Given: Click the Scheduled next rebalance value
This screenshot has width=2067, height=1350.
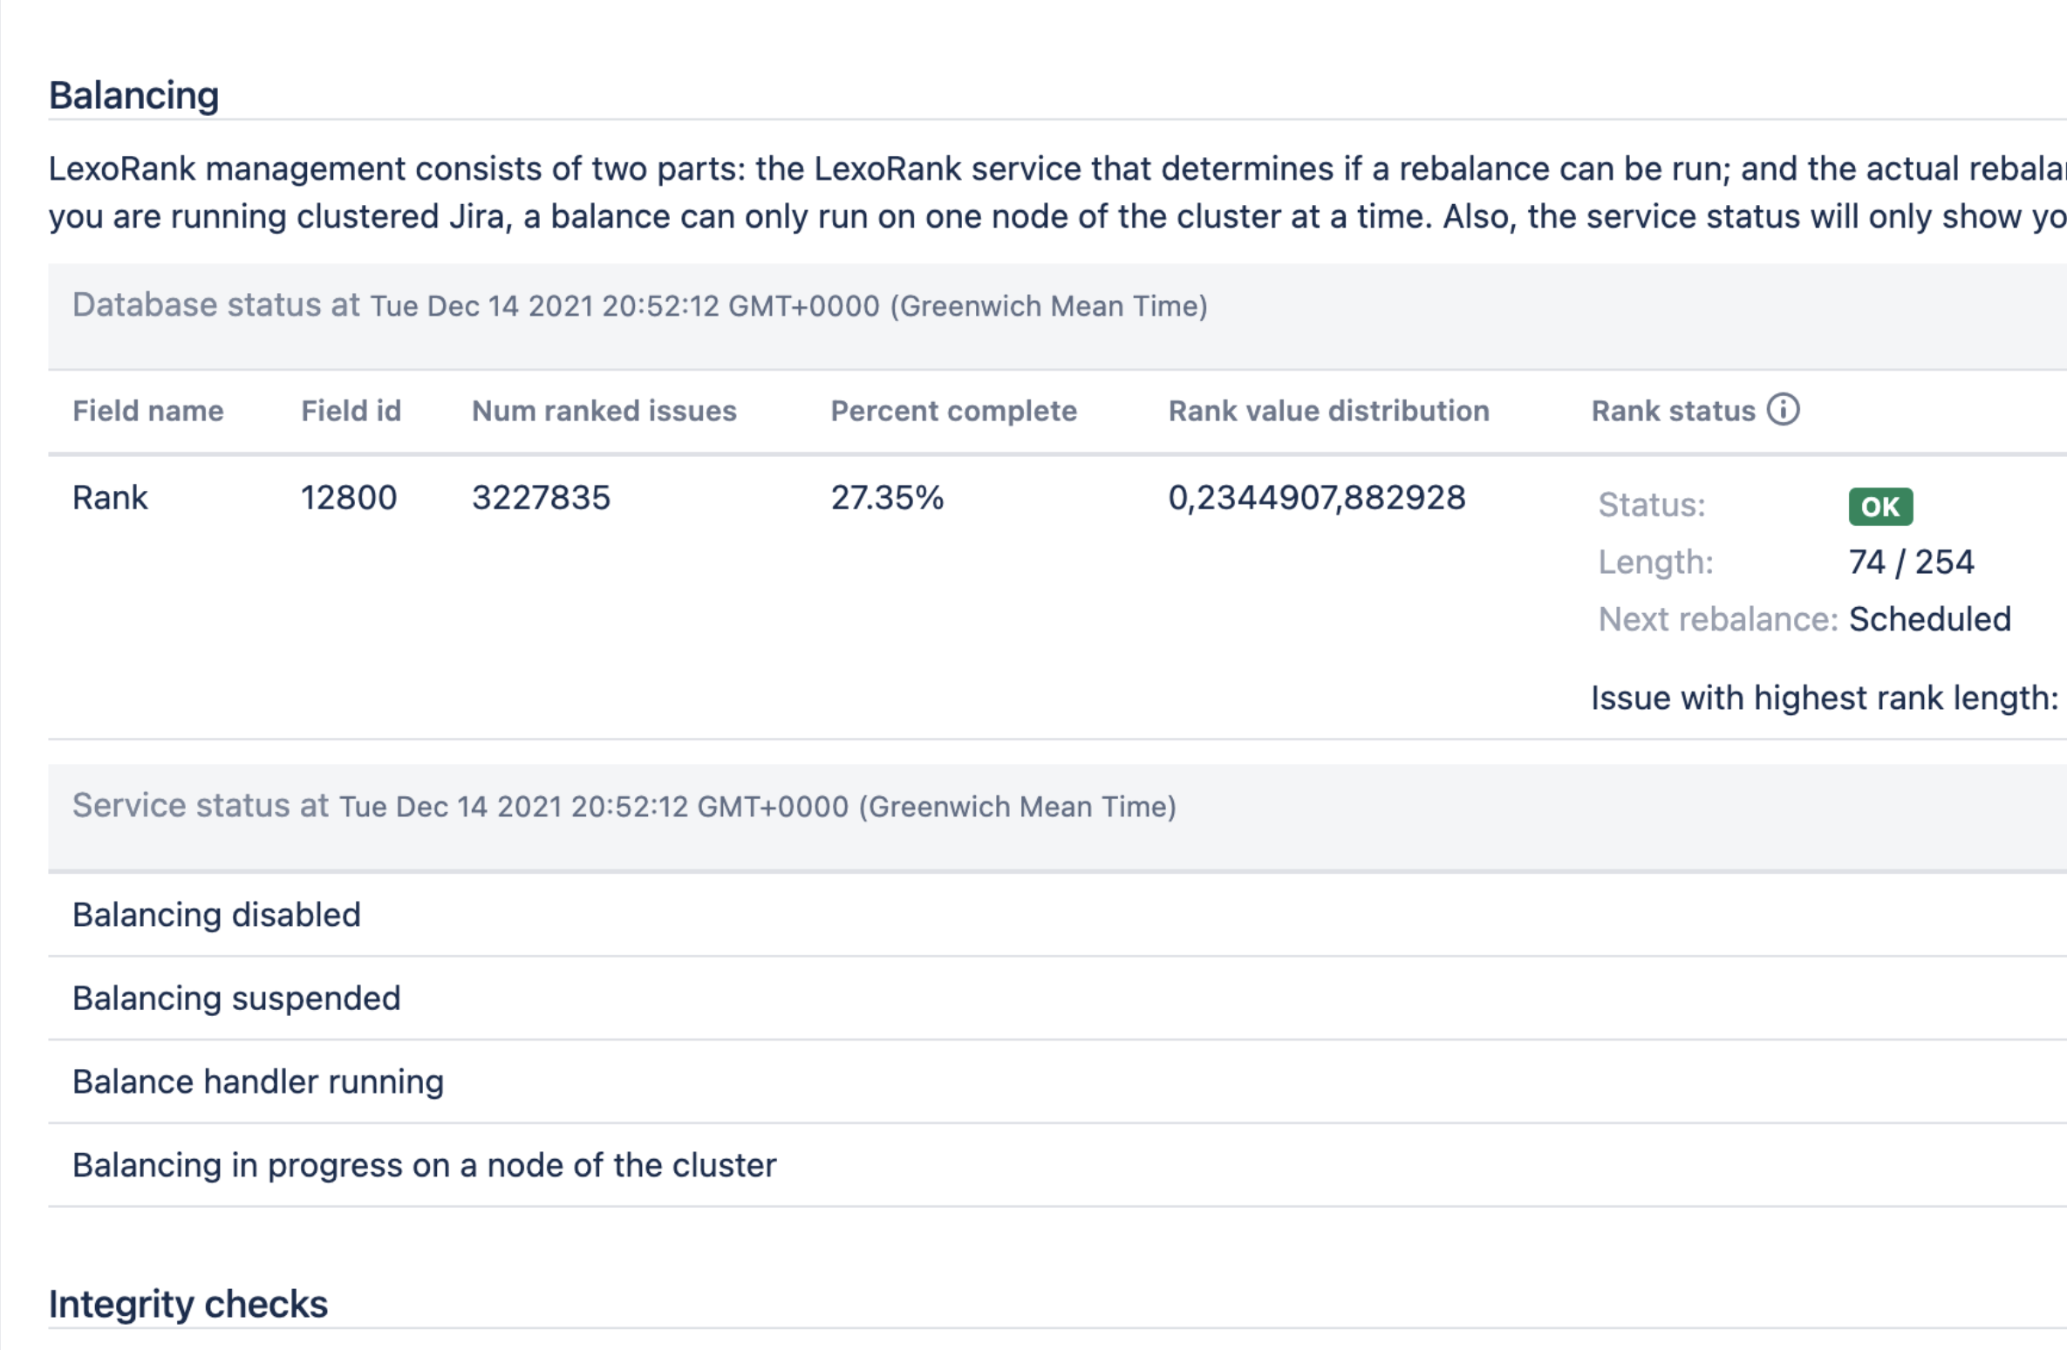Looking at the screenshot, I should point(1929,619).
